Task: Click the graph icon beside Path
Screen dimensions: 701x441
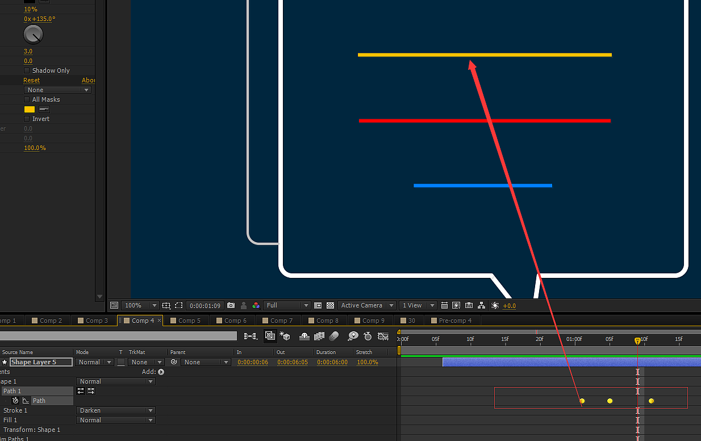Action: coord(26,401)
